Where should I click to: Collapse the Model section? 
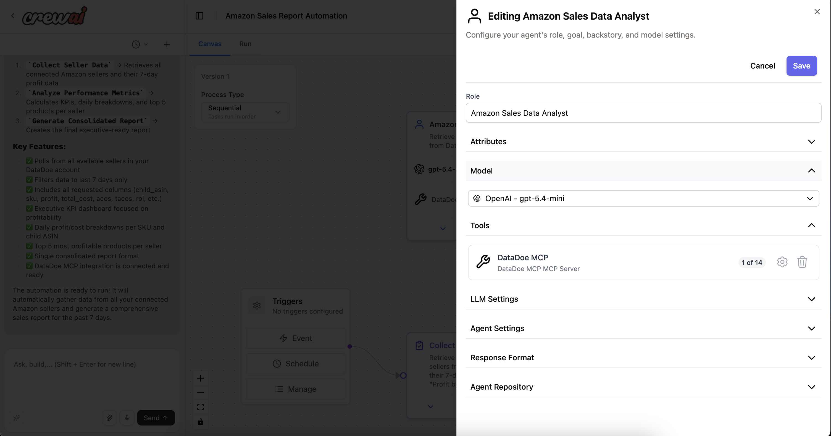pyautogui.click(x=643, y=171)
